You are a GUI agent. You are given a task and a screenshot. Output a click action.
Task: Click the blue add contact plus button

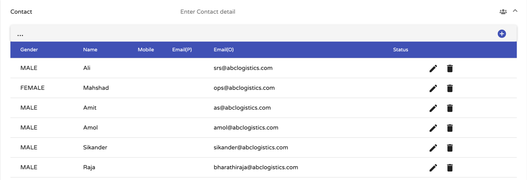click(x=502, y=34)
